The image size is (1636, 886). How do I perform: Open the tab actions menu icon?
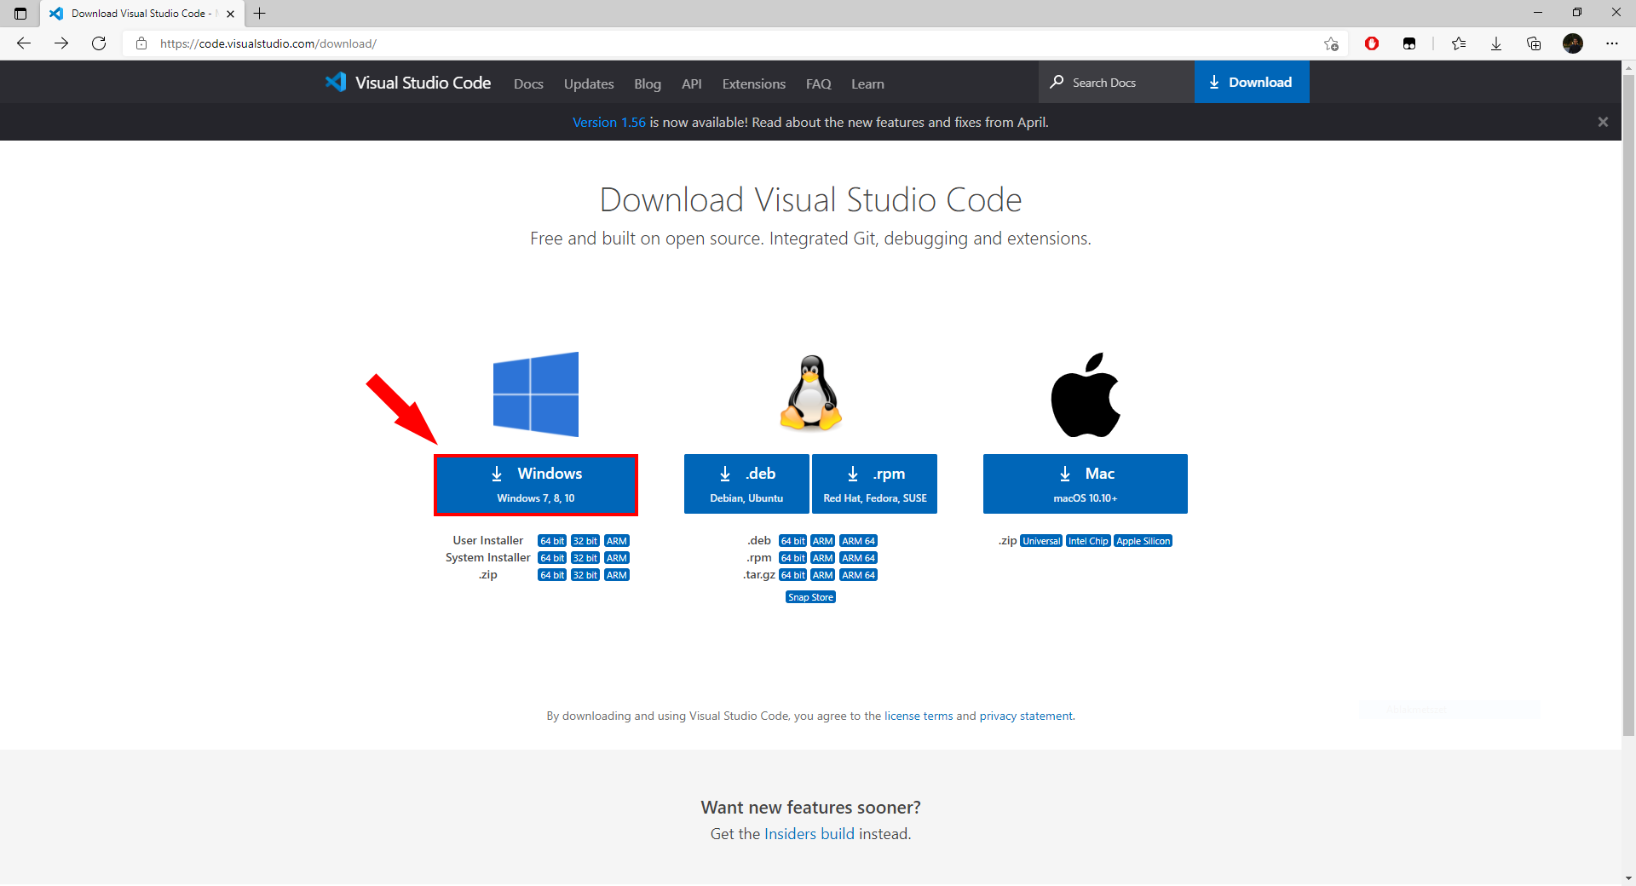coord(20,13)
